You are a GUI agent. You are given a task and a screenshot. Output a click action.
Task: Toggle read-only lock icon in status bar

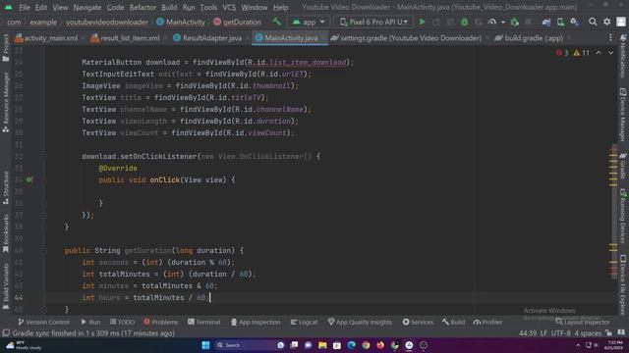coord(609,333)
